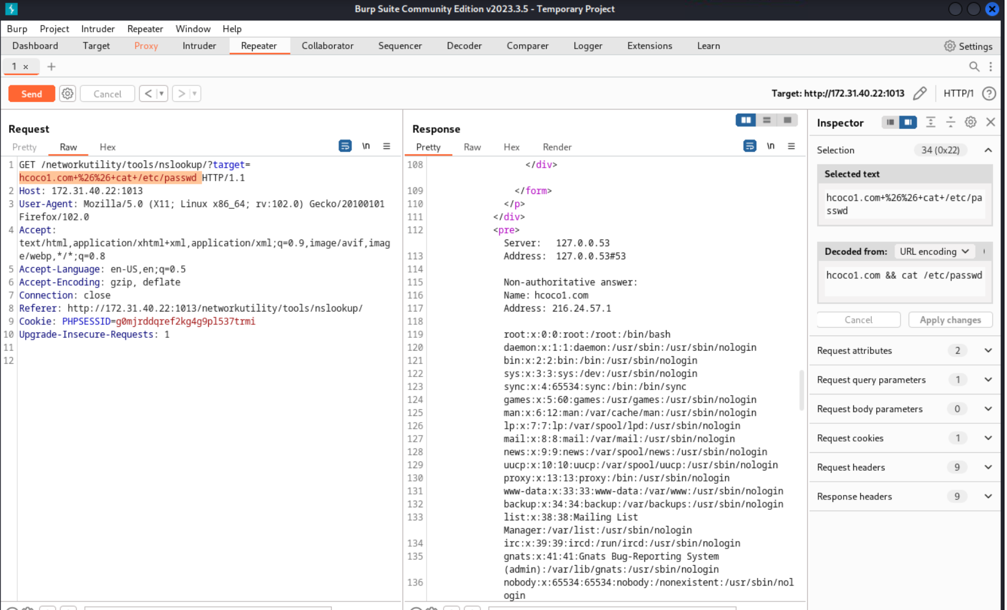The height and width of the screenshot is (610, 1007).
Task: Toggle response line wrap icon
Action: pos(750,146)
